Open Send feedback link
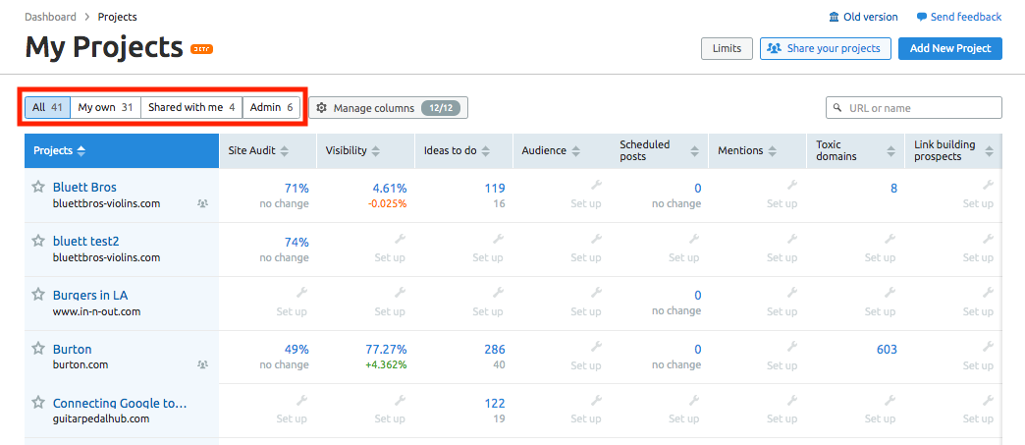Image resolution: width=1025 pixels, height=445 pixels. (958, 17)
